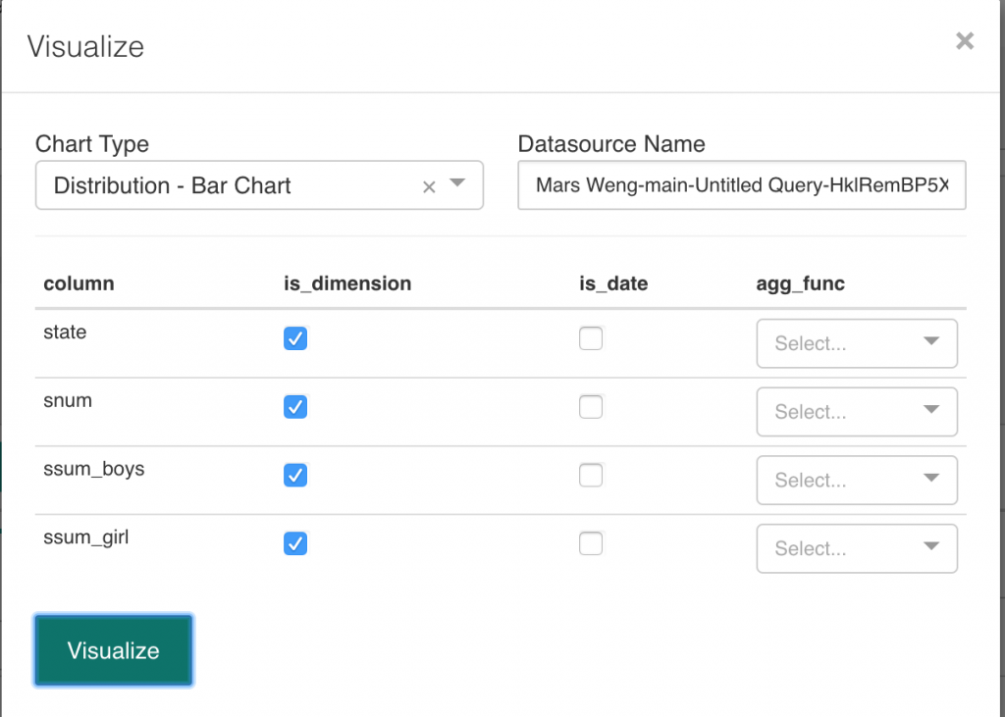Uncheck is_dimension for ssum_boys column
This screenshot has width=1005, height=717.
295,476
